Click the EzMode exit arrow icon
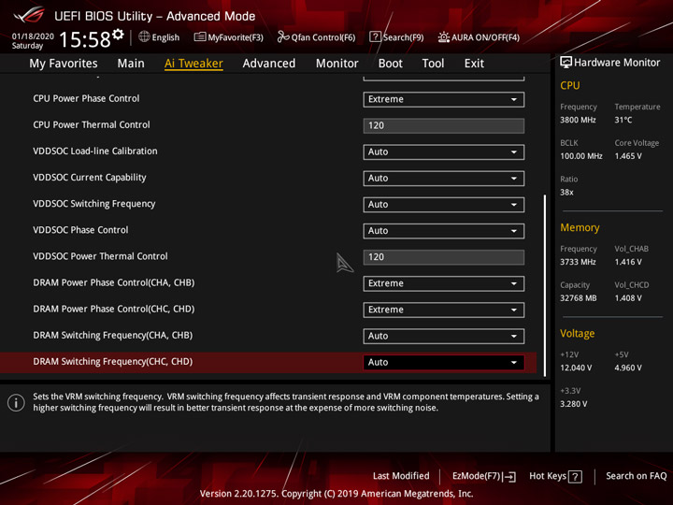 tap(510, 476)
